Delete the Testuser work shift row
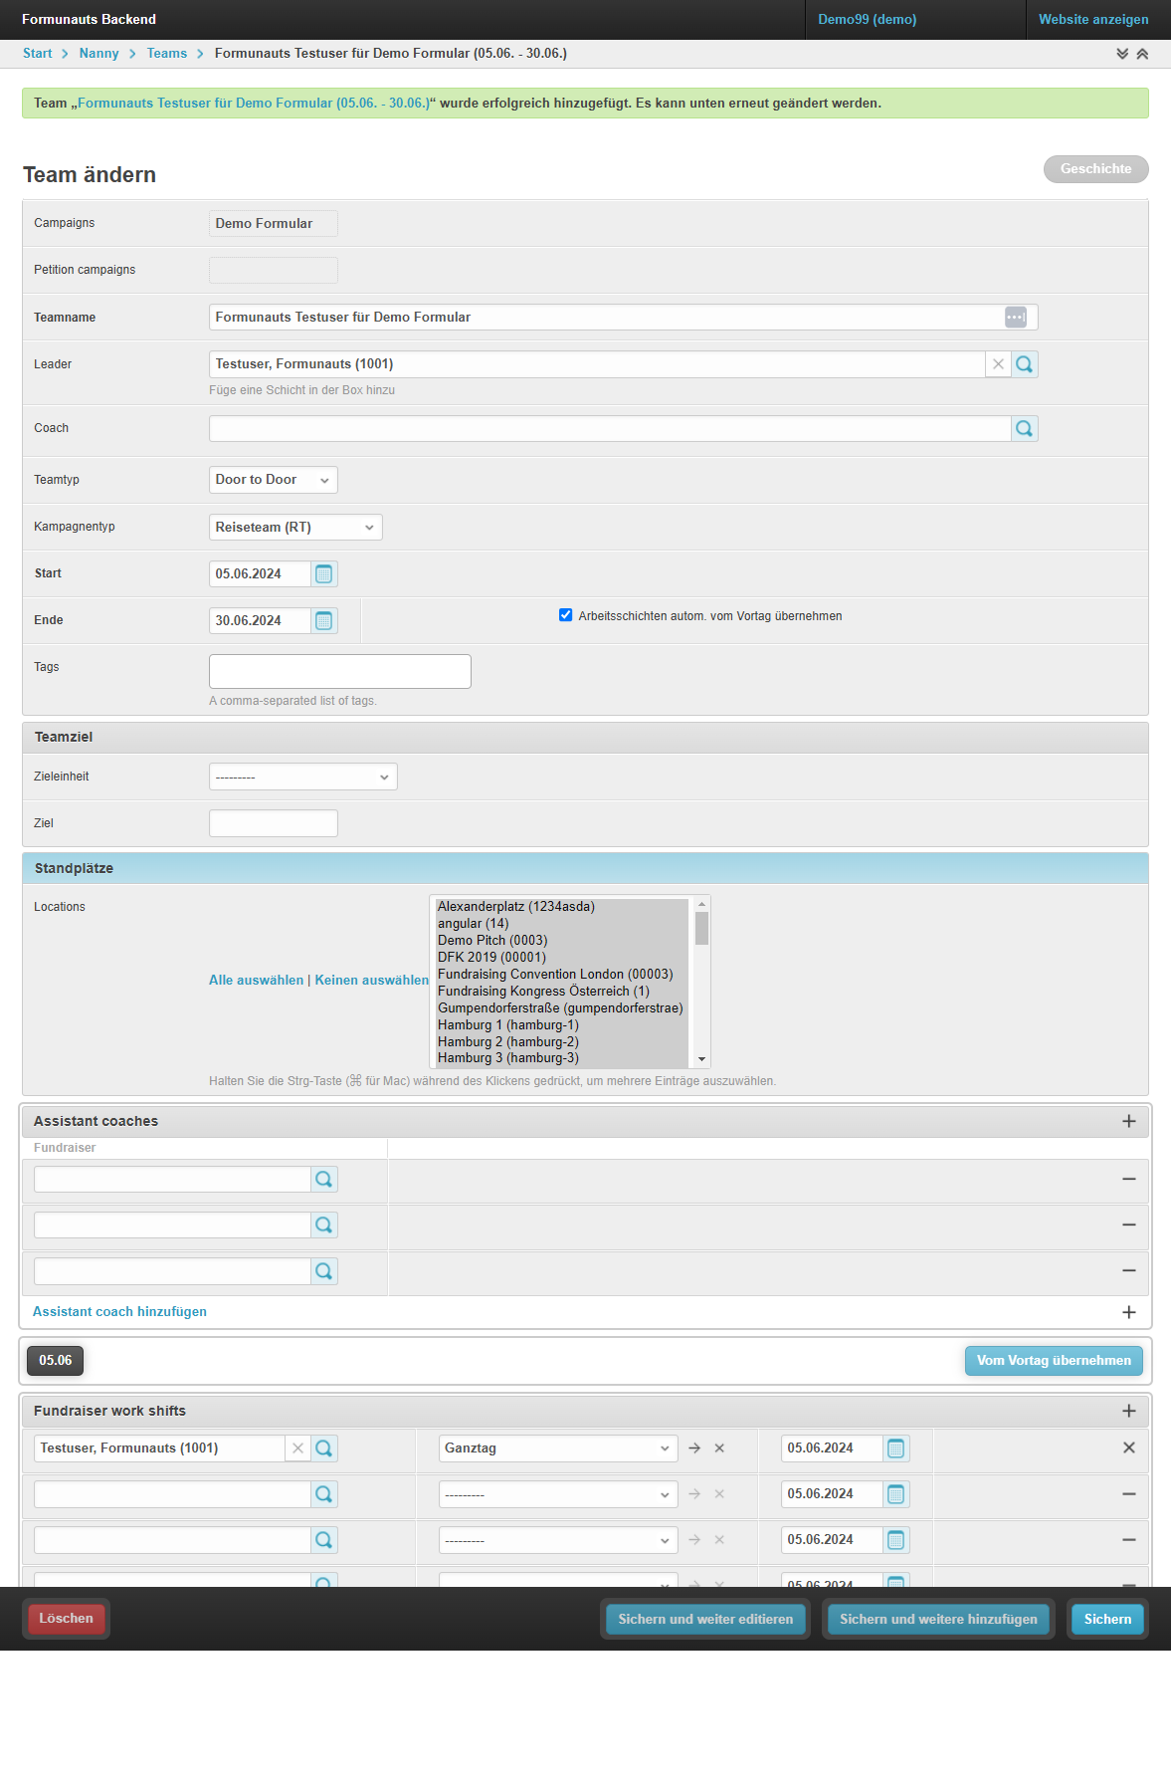 pyautogui.click(x=1129, y=1448)
